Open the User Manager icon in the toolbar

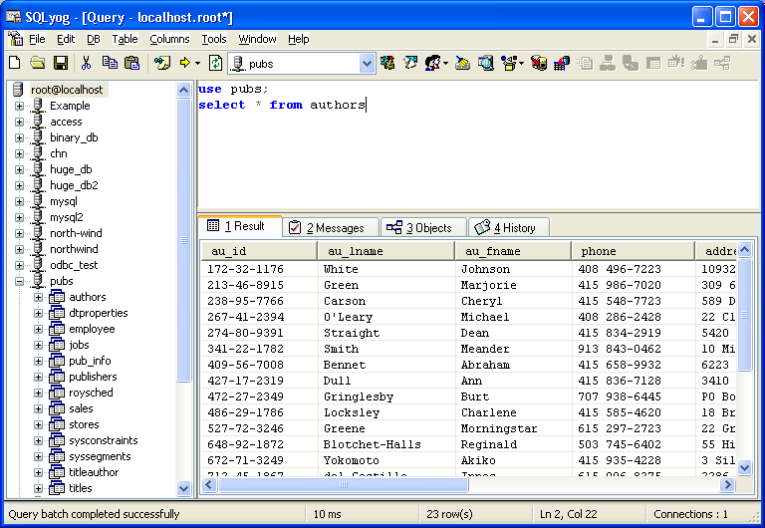[433, 63]
